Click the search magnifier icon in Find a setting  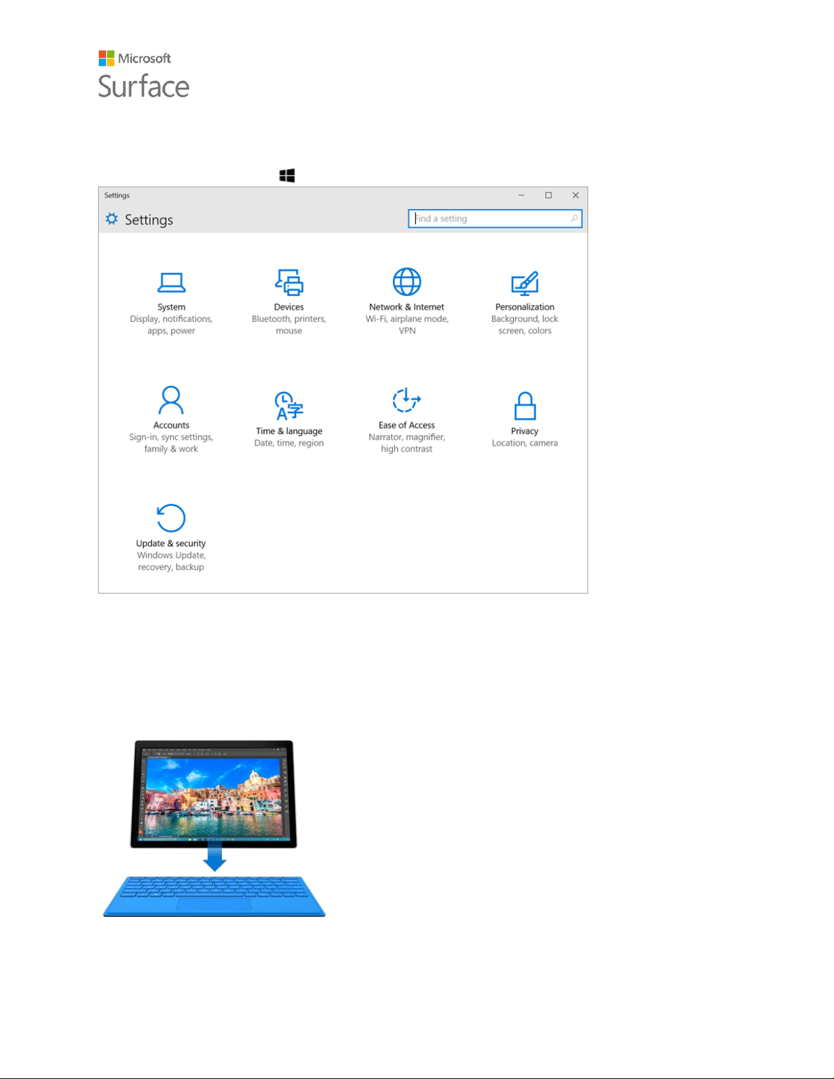coord(575,219)
